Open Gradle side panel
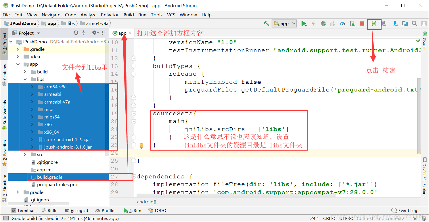This screenshot has width=429, height=222. pos(424,40)
